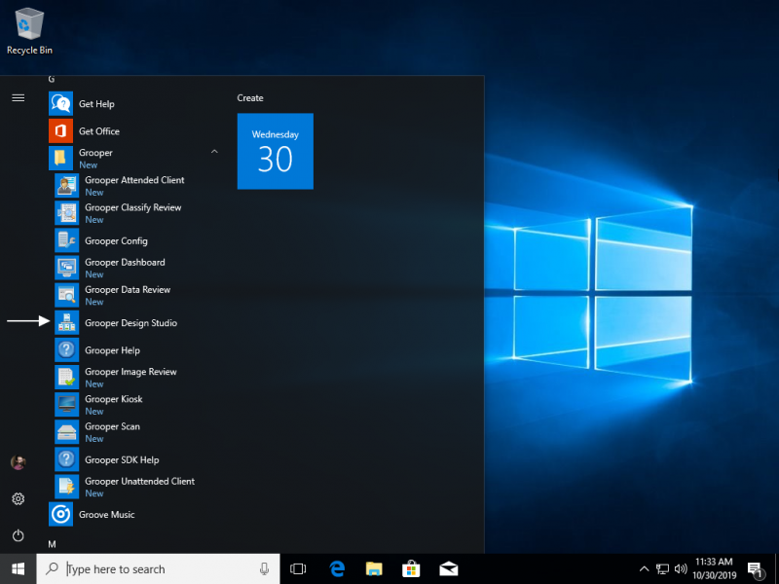Select Grooper SDK Help entry

tap(121, 459)
